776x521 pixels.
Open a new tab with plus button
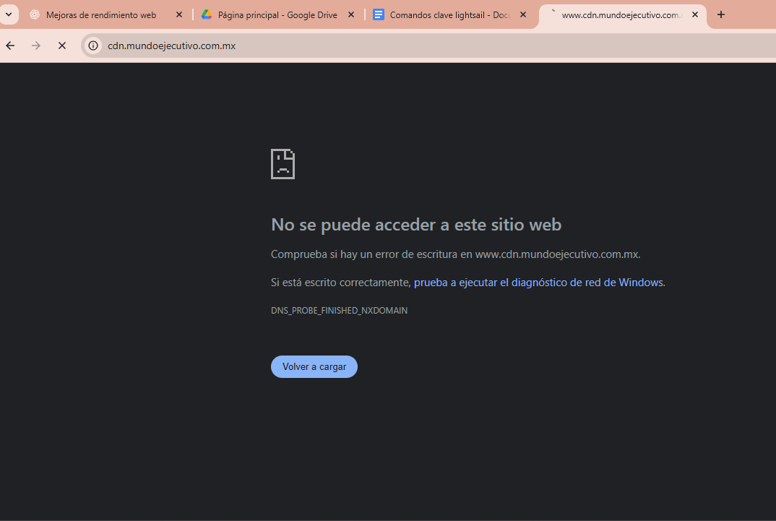coord(720,14)
